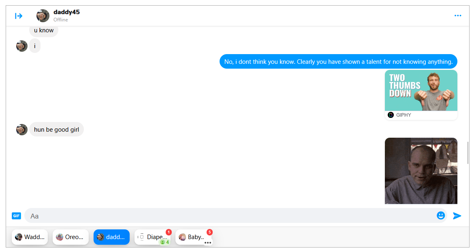Open the GIPHY source link
The image size is (474, 252).
[403, 115]
